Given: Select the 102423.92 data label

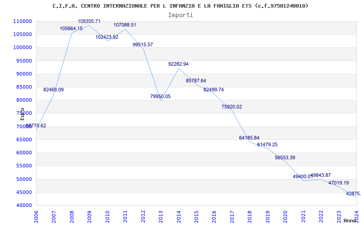Looking at the screenshot, I should pos(107,37).
